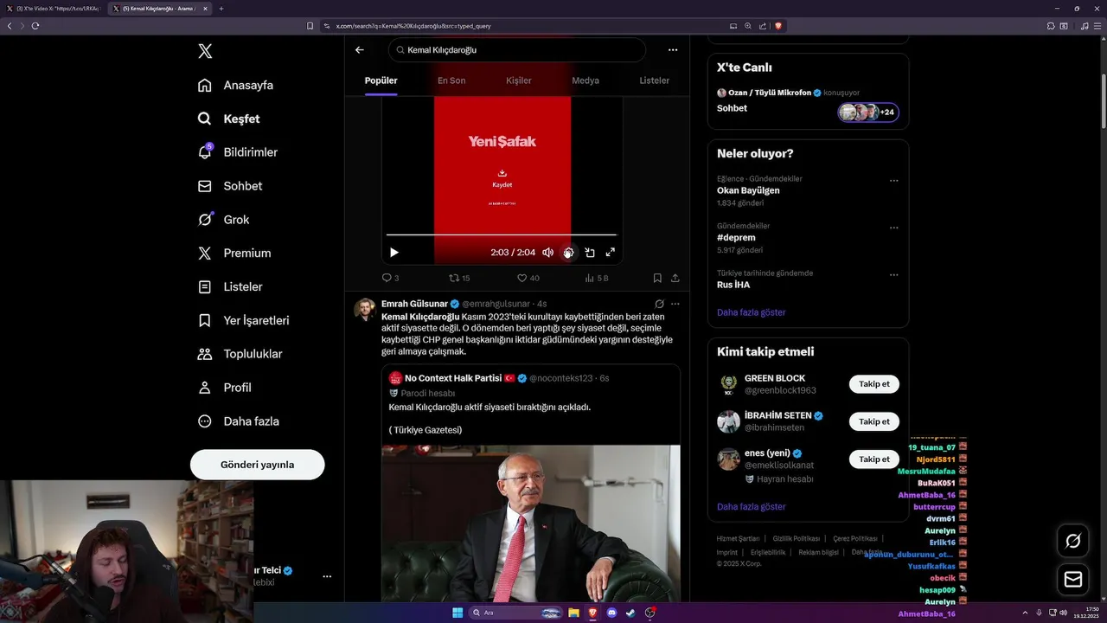Switch to the Popüler tab
This screenshot has width=1107, height=623.
(x=381, y=80)
